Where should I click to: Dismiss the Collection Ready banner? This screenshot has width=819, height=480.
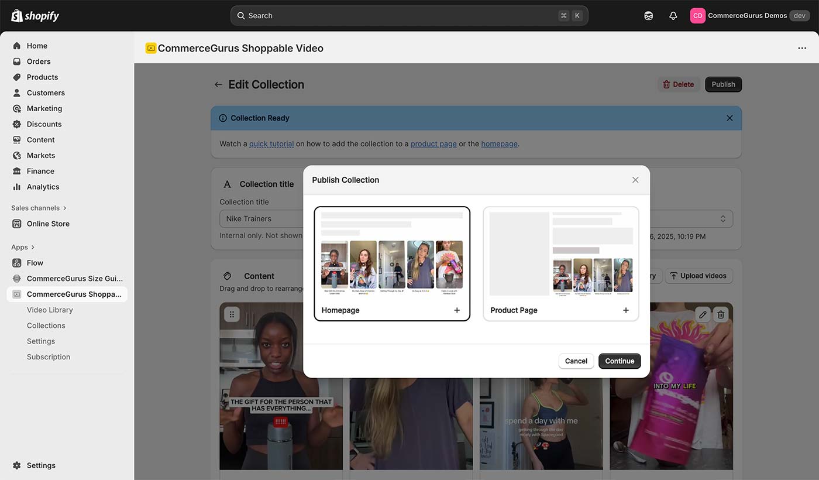[729, 118]
